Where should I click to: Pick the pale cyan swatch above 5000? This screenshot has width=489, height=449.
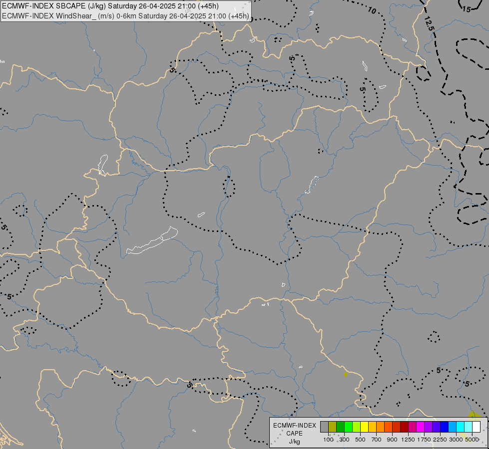click(x=468, y=427)
